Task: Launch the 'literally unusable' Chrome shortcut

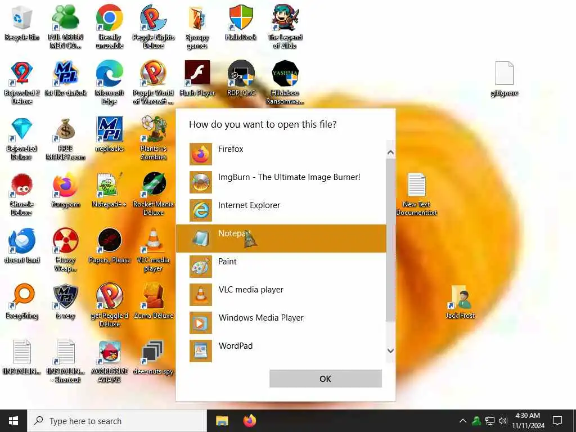Action: [x=109, y=26]
